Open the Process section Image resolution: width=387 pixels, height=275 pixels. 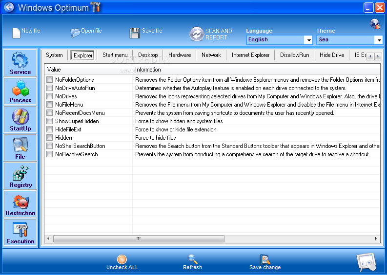point(20,91)
